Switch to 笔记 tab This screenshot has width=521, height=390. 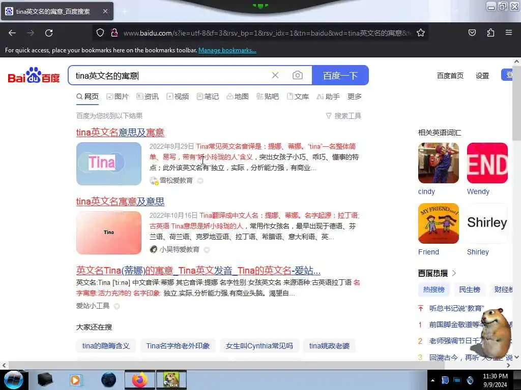pos(208,96)
